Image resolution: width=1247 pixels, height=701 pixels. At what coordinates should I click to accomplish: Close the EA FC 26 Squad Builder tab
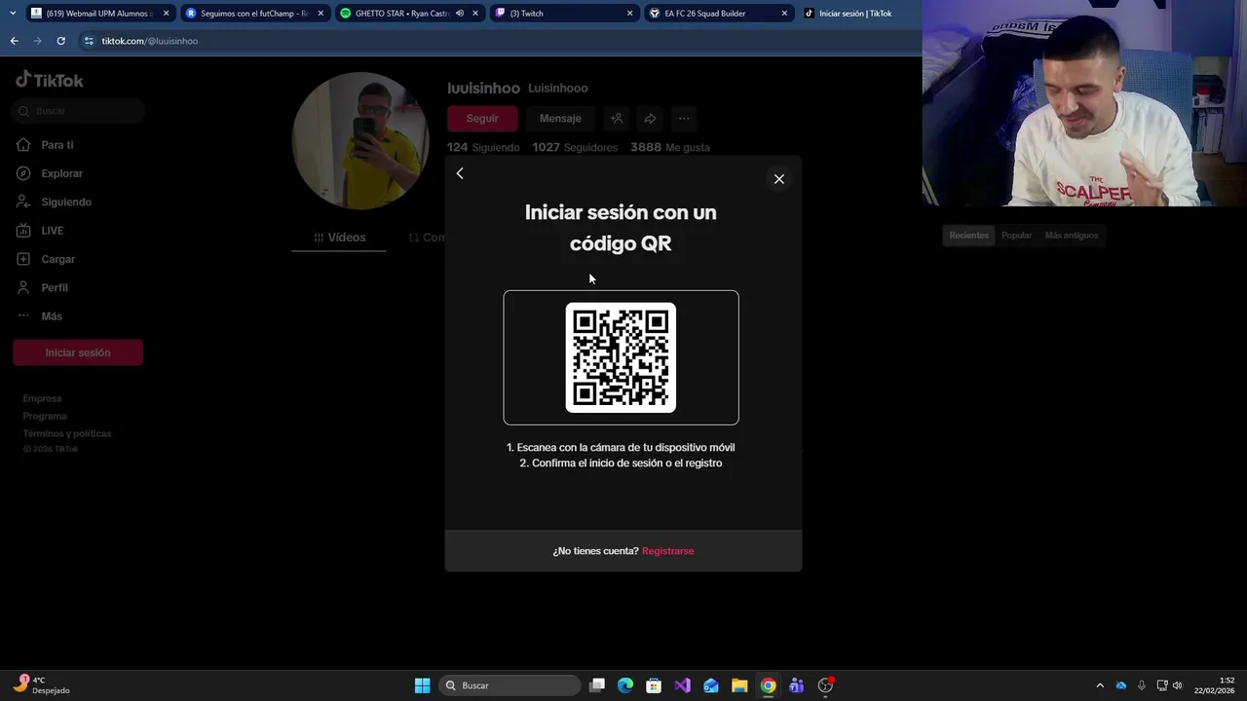784,14
